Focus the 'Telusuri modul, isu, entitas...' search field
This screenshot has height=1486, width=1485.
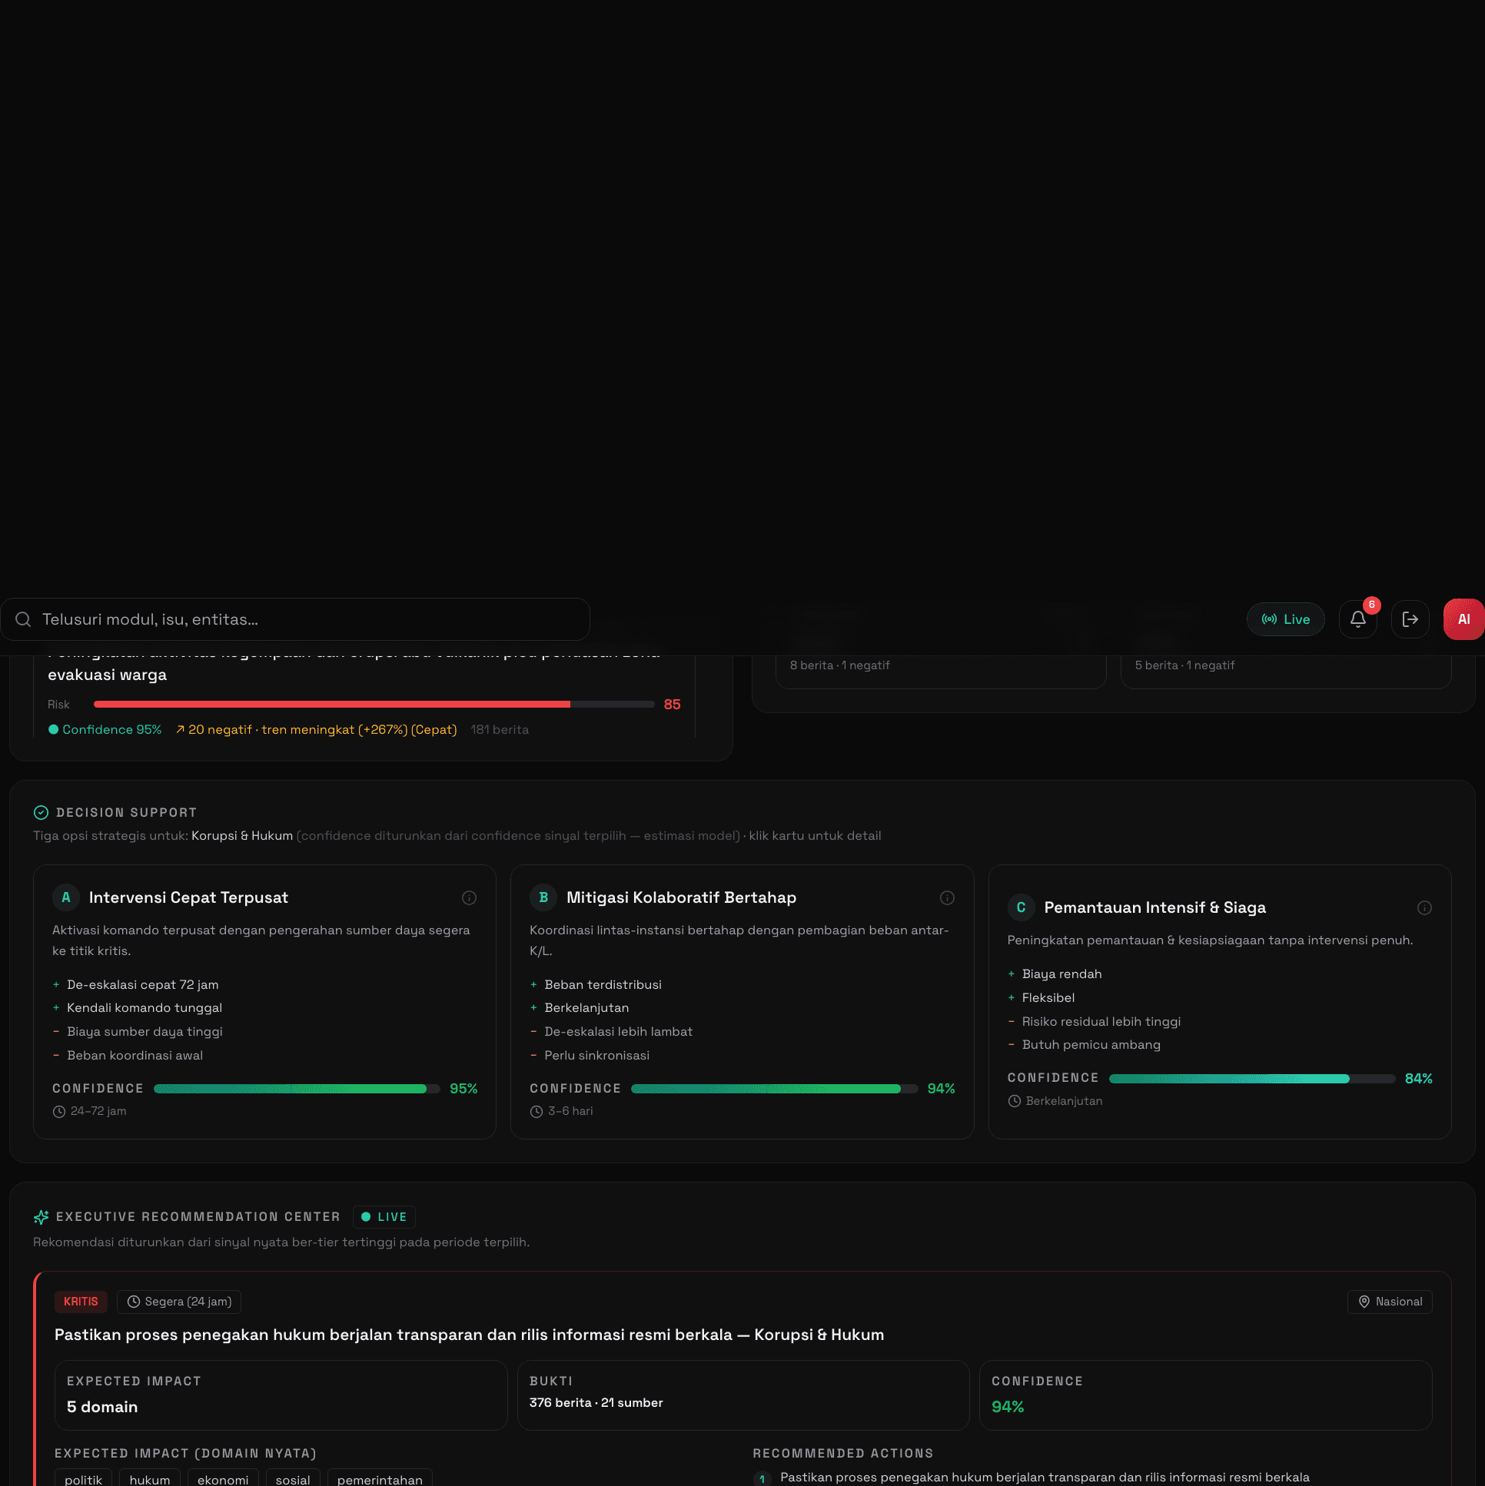[x=294, y=619]
